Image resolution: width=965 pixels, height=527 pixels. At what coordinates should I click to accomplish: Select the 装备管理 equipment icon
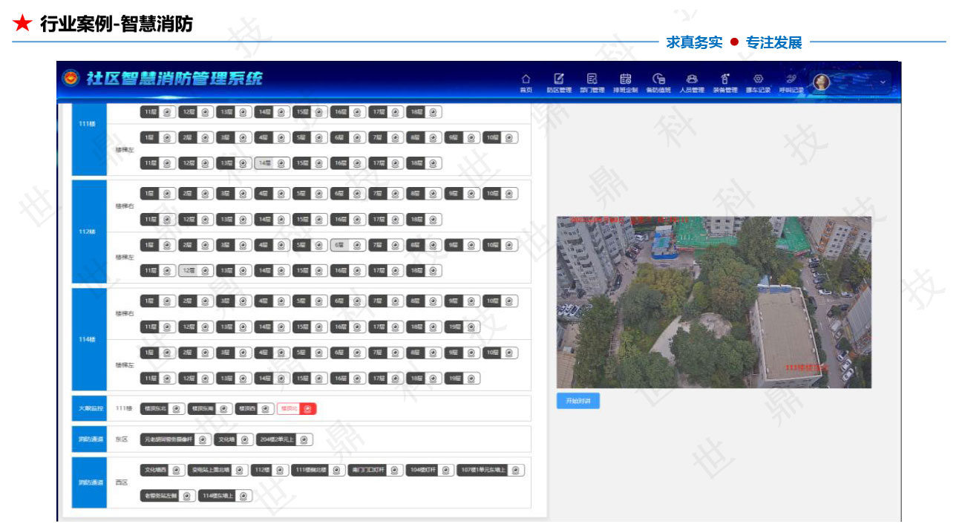724,77
